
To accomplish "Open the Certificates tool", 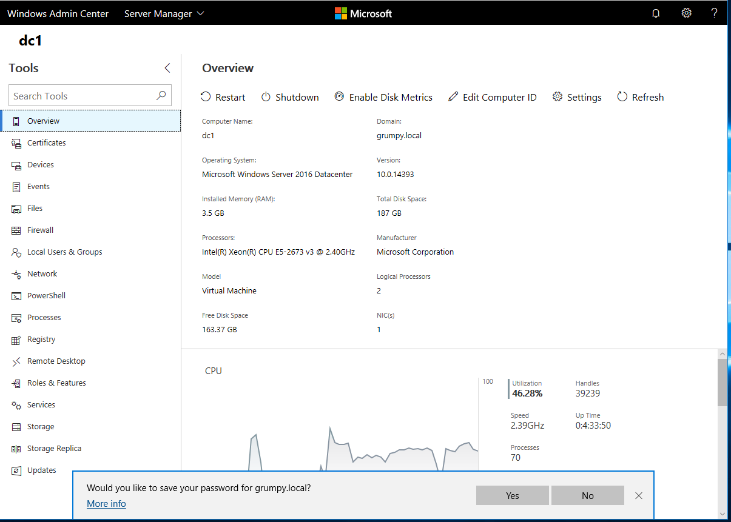I will [x=90, y=143].
